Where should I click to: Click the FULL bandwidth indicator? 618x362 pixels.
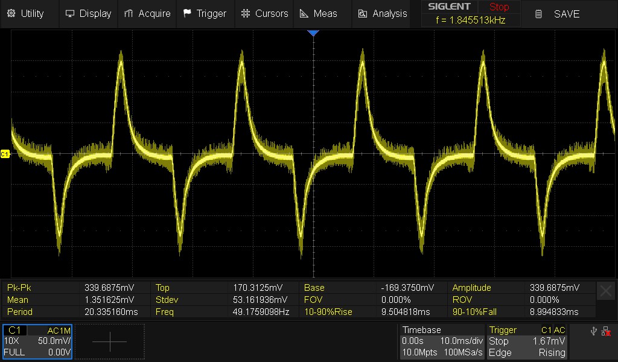(14, 352)
